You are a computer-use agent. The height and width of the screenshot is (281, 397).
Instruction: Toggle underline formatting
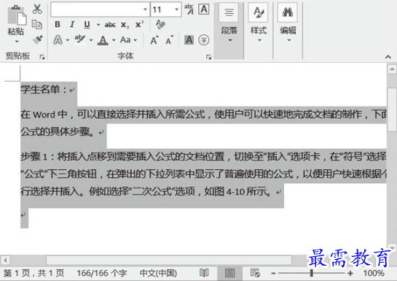tap(87, 25)
